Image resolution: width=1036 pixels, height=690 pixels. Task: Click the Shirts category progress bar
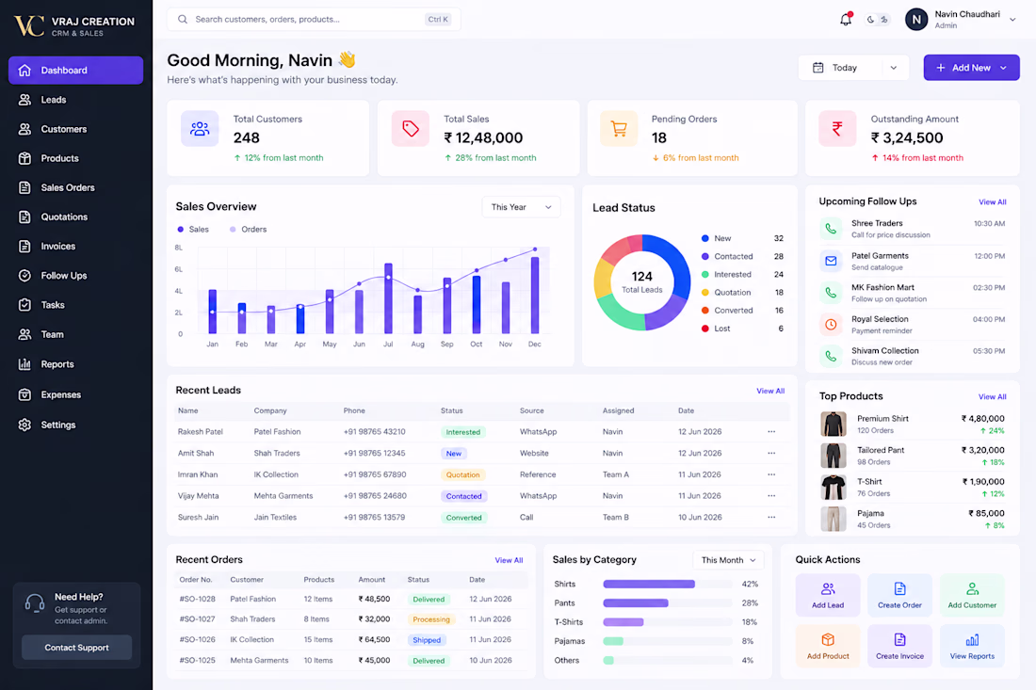(668, 584)
